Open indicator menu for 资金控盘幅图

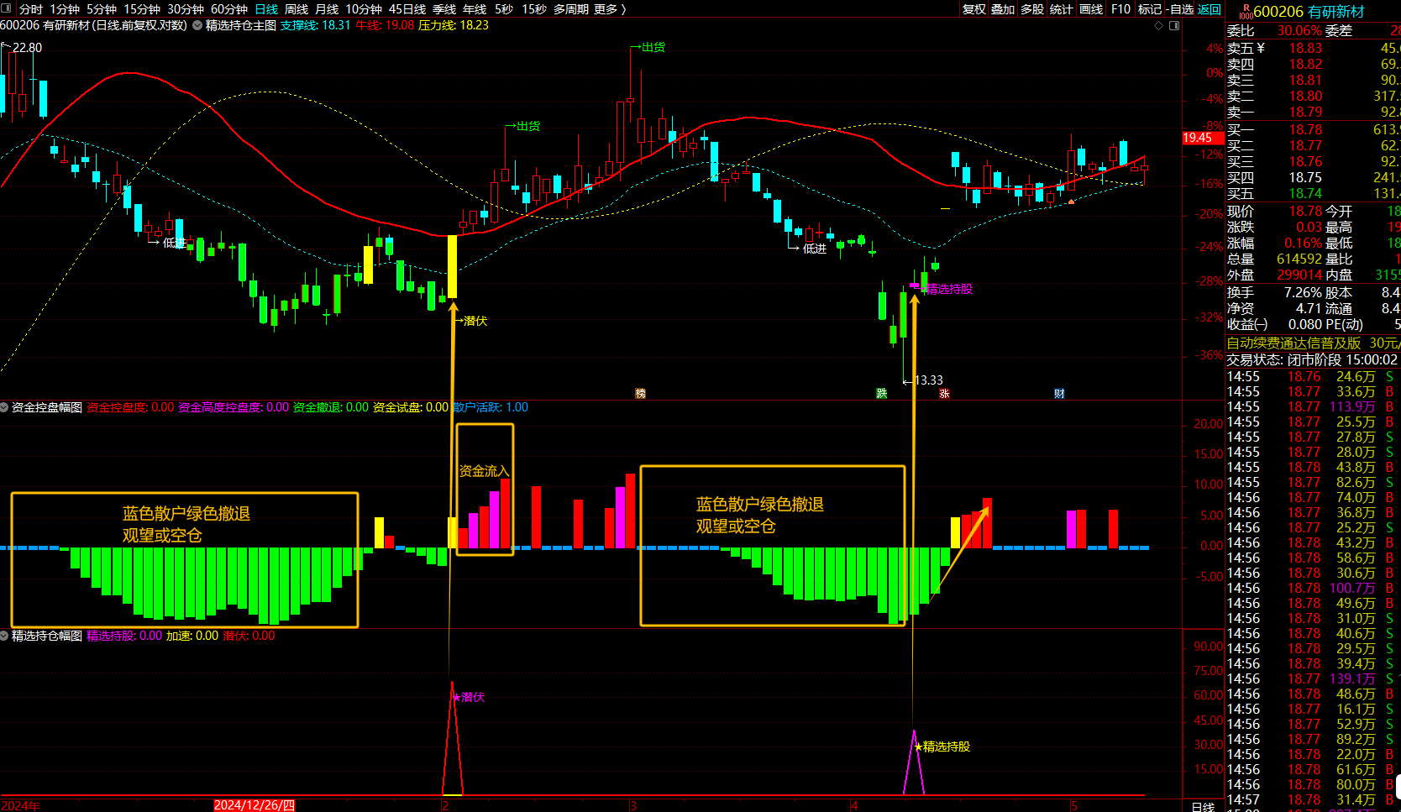click(x=5, y=407)
